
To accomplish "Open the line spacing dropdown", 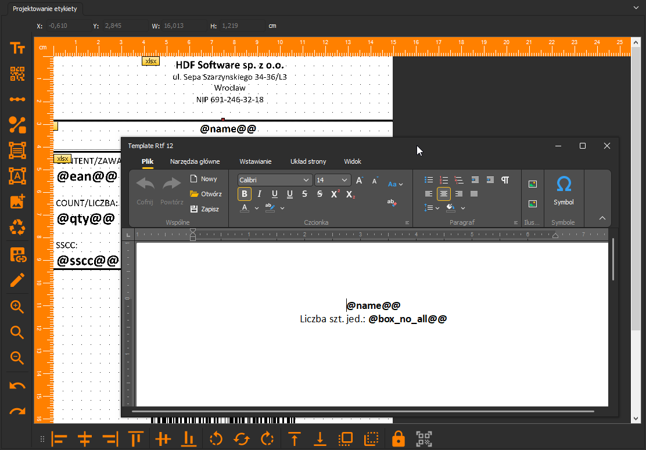I will point(432,208).
